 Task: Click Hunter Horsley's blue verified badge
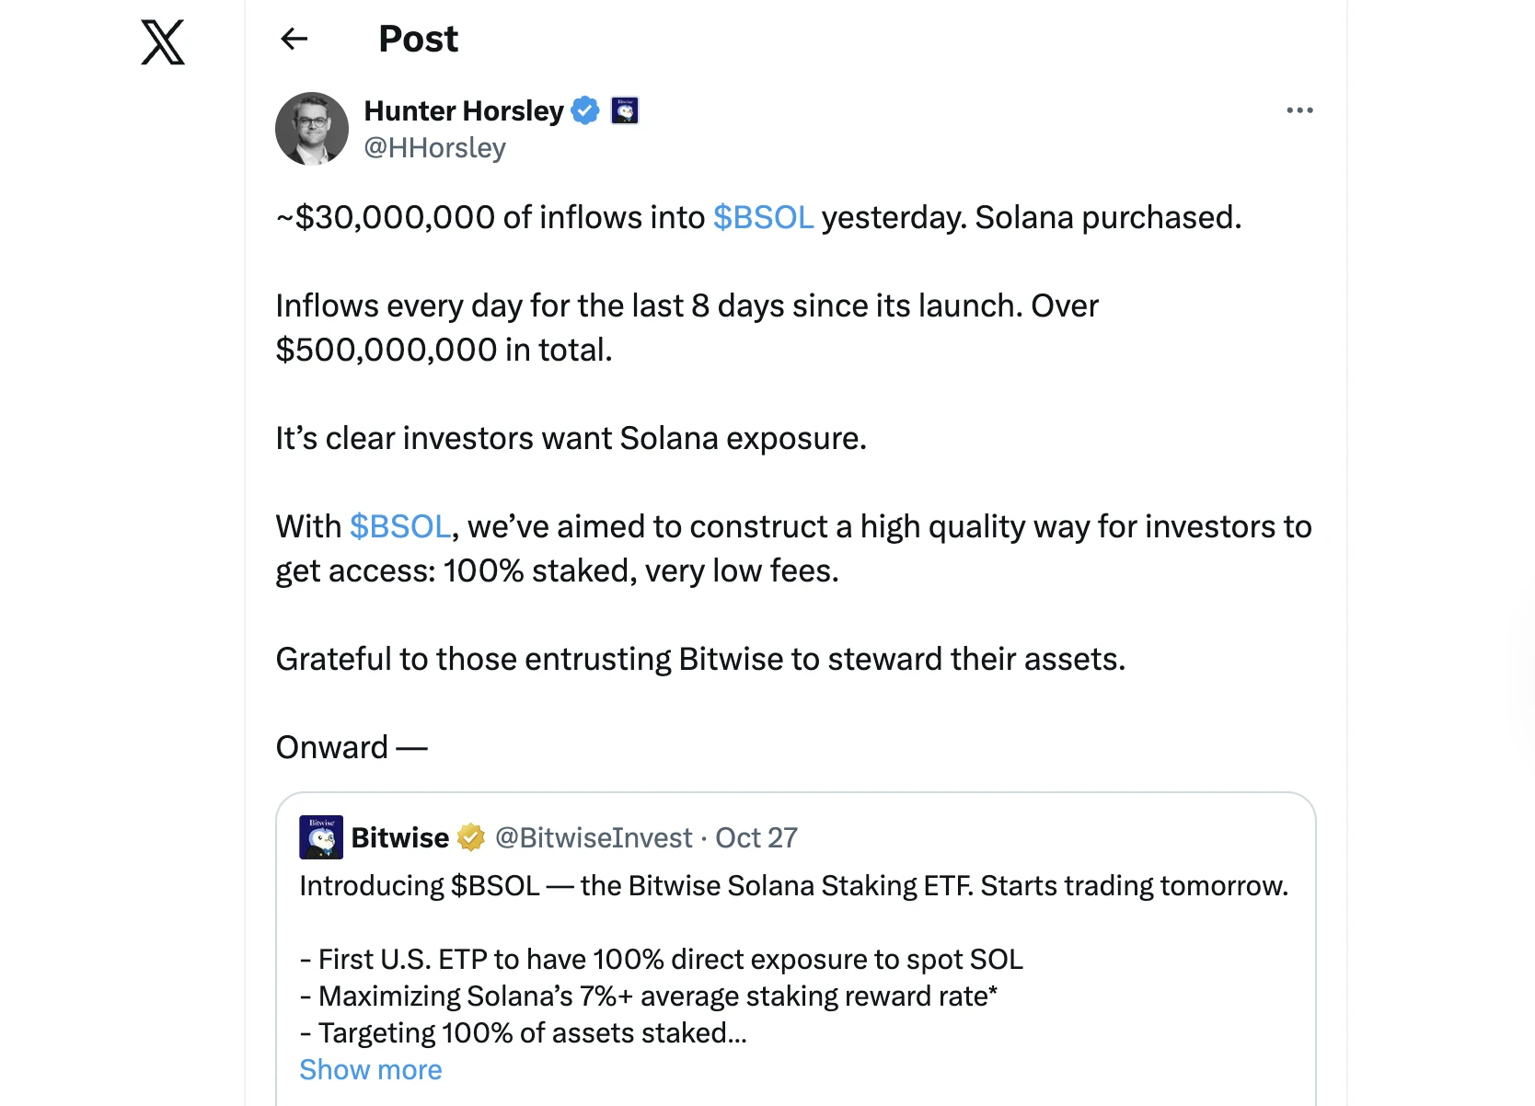click(585, 110)
